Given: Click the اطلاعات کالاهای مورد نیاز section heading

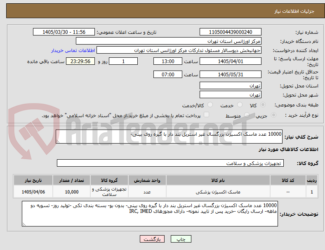Looking at the screenshot, I should pyautogui.click(x=288, y=149).
